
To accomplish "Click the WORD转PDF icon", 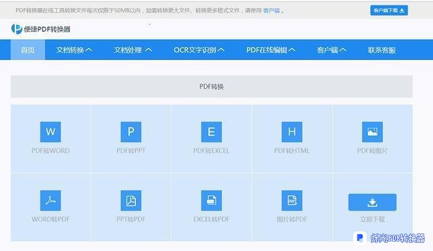I will click(51, 200).
